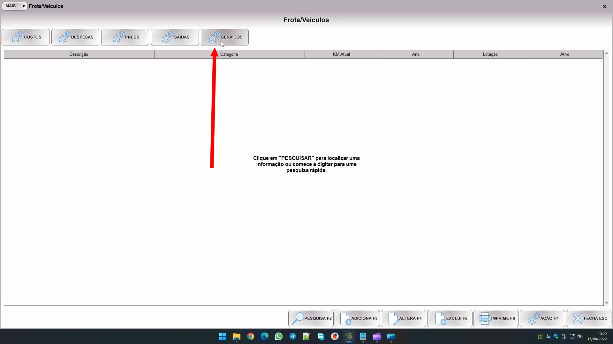Open WhatsApp from the taskbar

point(278,337)
